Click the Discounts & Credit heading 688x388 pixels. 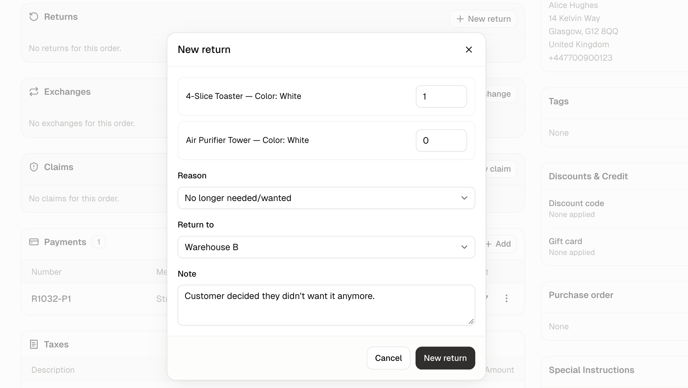pos(588,176)
